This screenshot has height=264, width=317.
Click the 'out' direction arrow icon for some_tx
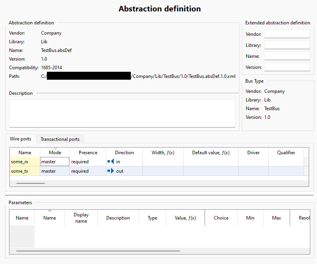pos(111,171)
